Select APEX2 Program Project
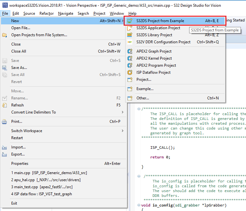246x211 pixels. 175,65
